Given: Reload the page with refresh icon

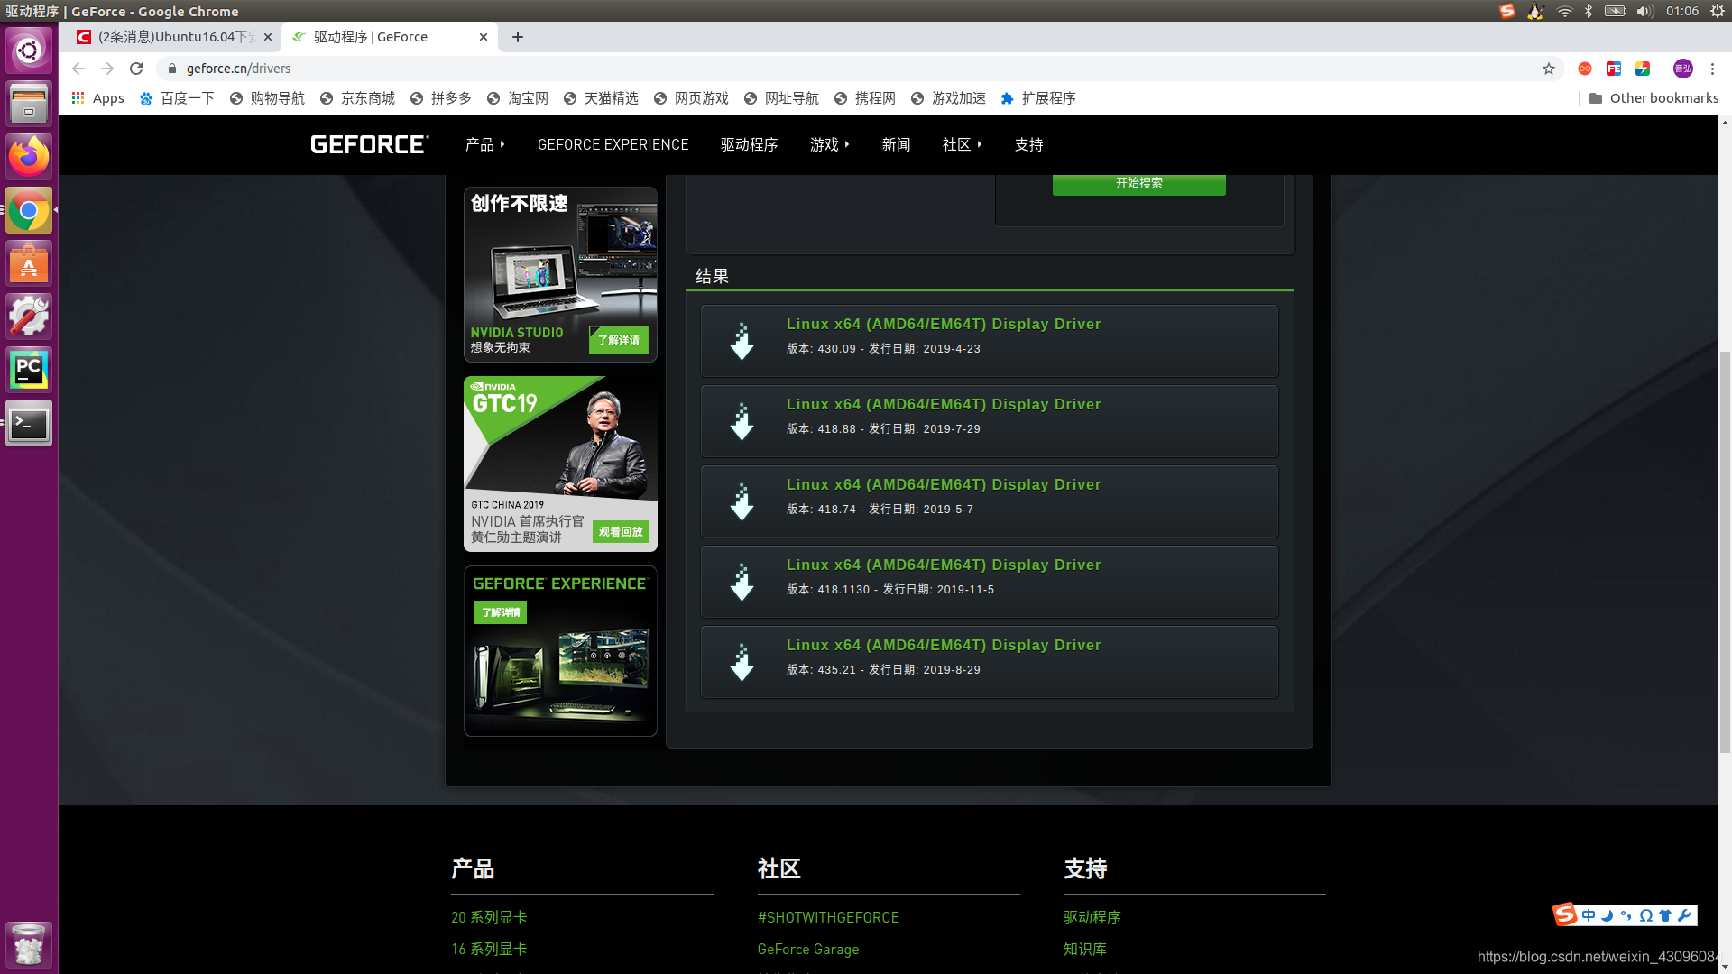Looking at the screenshot, I should (x=136, y=69).
